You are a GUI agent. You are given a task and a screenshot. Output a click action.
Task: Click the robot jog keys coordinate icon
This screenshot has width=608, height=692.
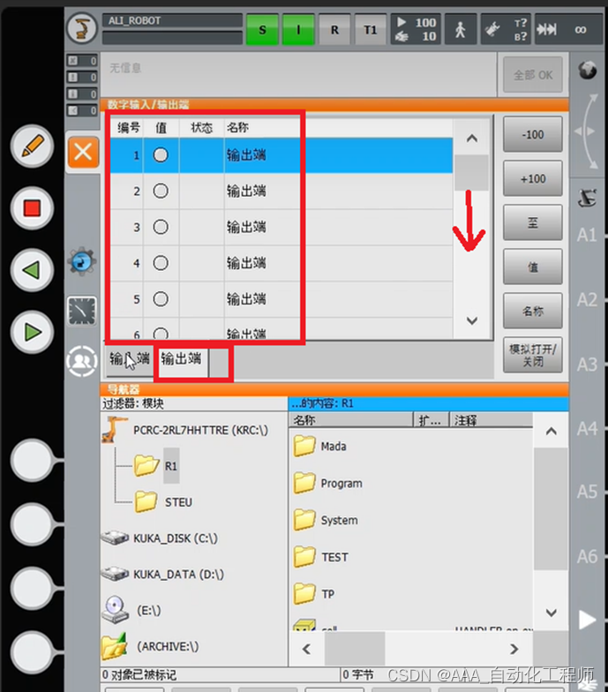[x=588, y=198]
